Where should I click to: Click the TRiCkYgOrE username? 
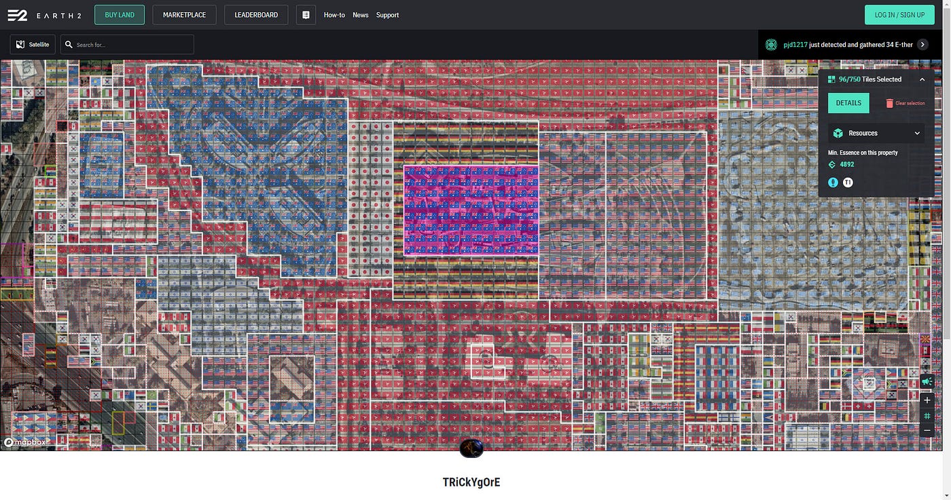tap(471, 482)
